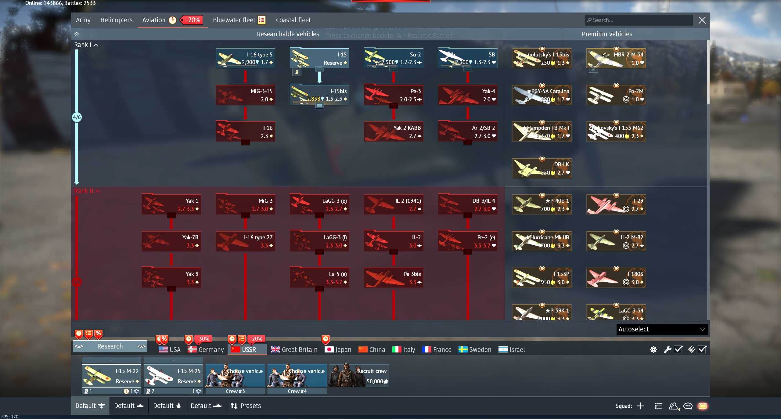The image size is (781, 419).
Task: Collapse the Rank I section
Action: (86, 45)
